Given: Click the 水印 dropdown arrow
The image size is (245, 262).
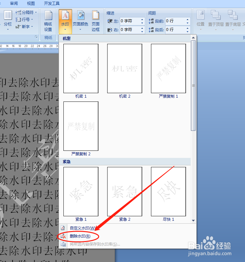Looking at the screenshot, I should 65,30.
